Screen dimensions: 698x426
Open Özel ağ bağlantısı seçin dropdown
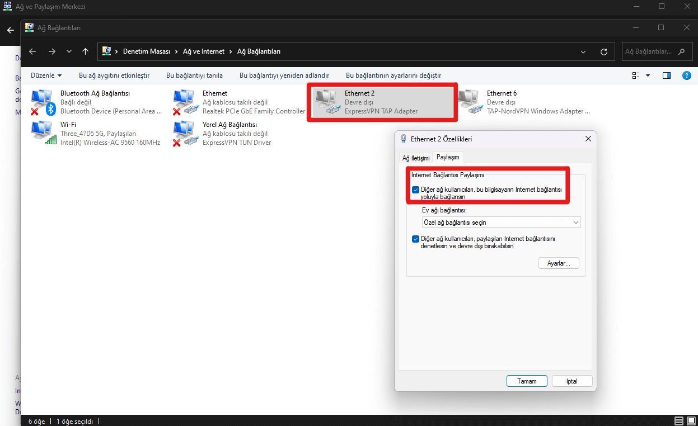(501, 223)
